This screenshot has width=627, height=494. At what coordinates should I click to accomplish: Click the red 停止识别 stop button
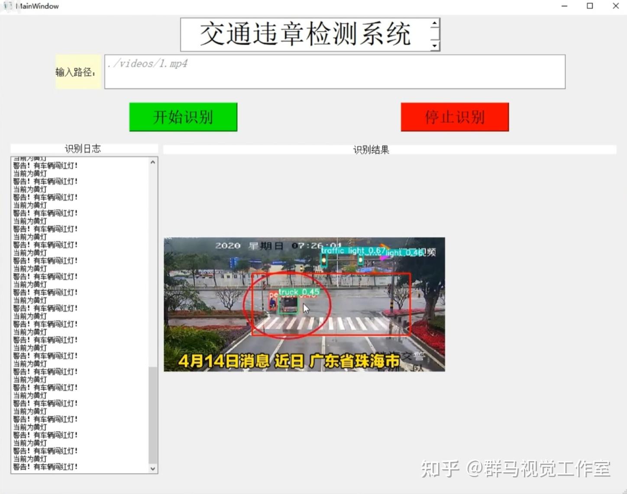tap(455, 117)
